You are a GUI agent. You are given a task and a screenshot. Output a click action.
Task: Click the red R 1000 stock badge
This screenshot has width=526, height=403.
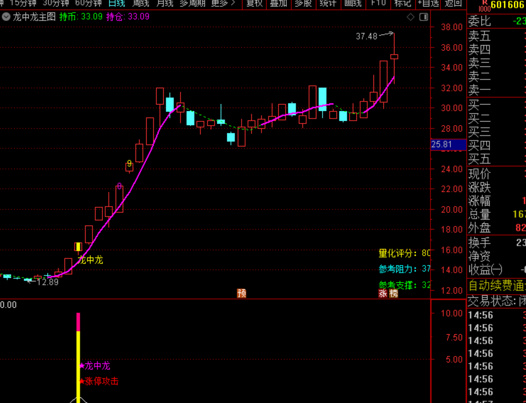[483, 5]
